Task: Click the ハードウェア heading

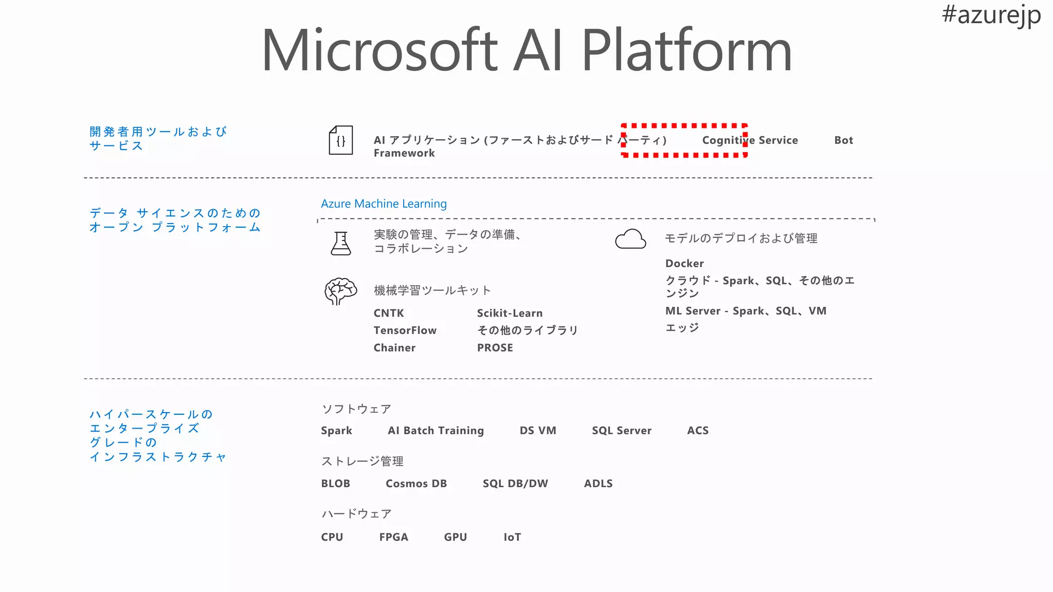Action: pos(356,514)
